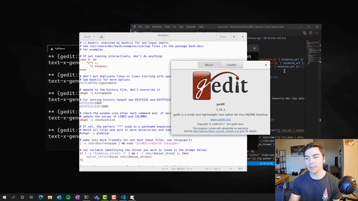Switch to the About tab in dialog
Viewport: 358px width, 201px height.
209,65
